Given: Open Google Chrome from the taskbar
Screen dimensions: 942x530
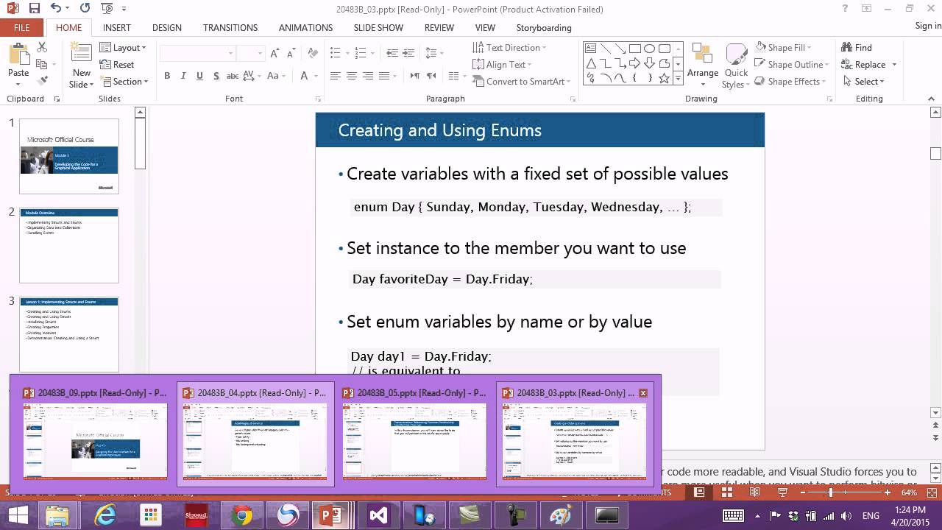Looking at the screenshot, I should tap(242, 515).
